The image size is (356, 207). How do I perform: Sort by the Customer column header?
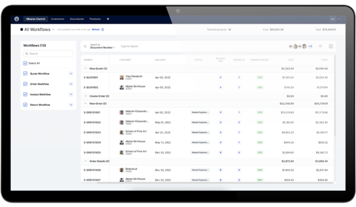[x=125, y=60]
